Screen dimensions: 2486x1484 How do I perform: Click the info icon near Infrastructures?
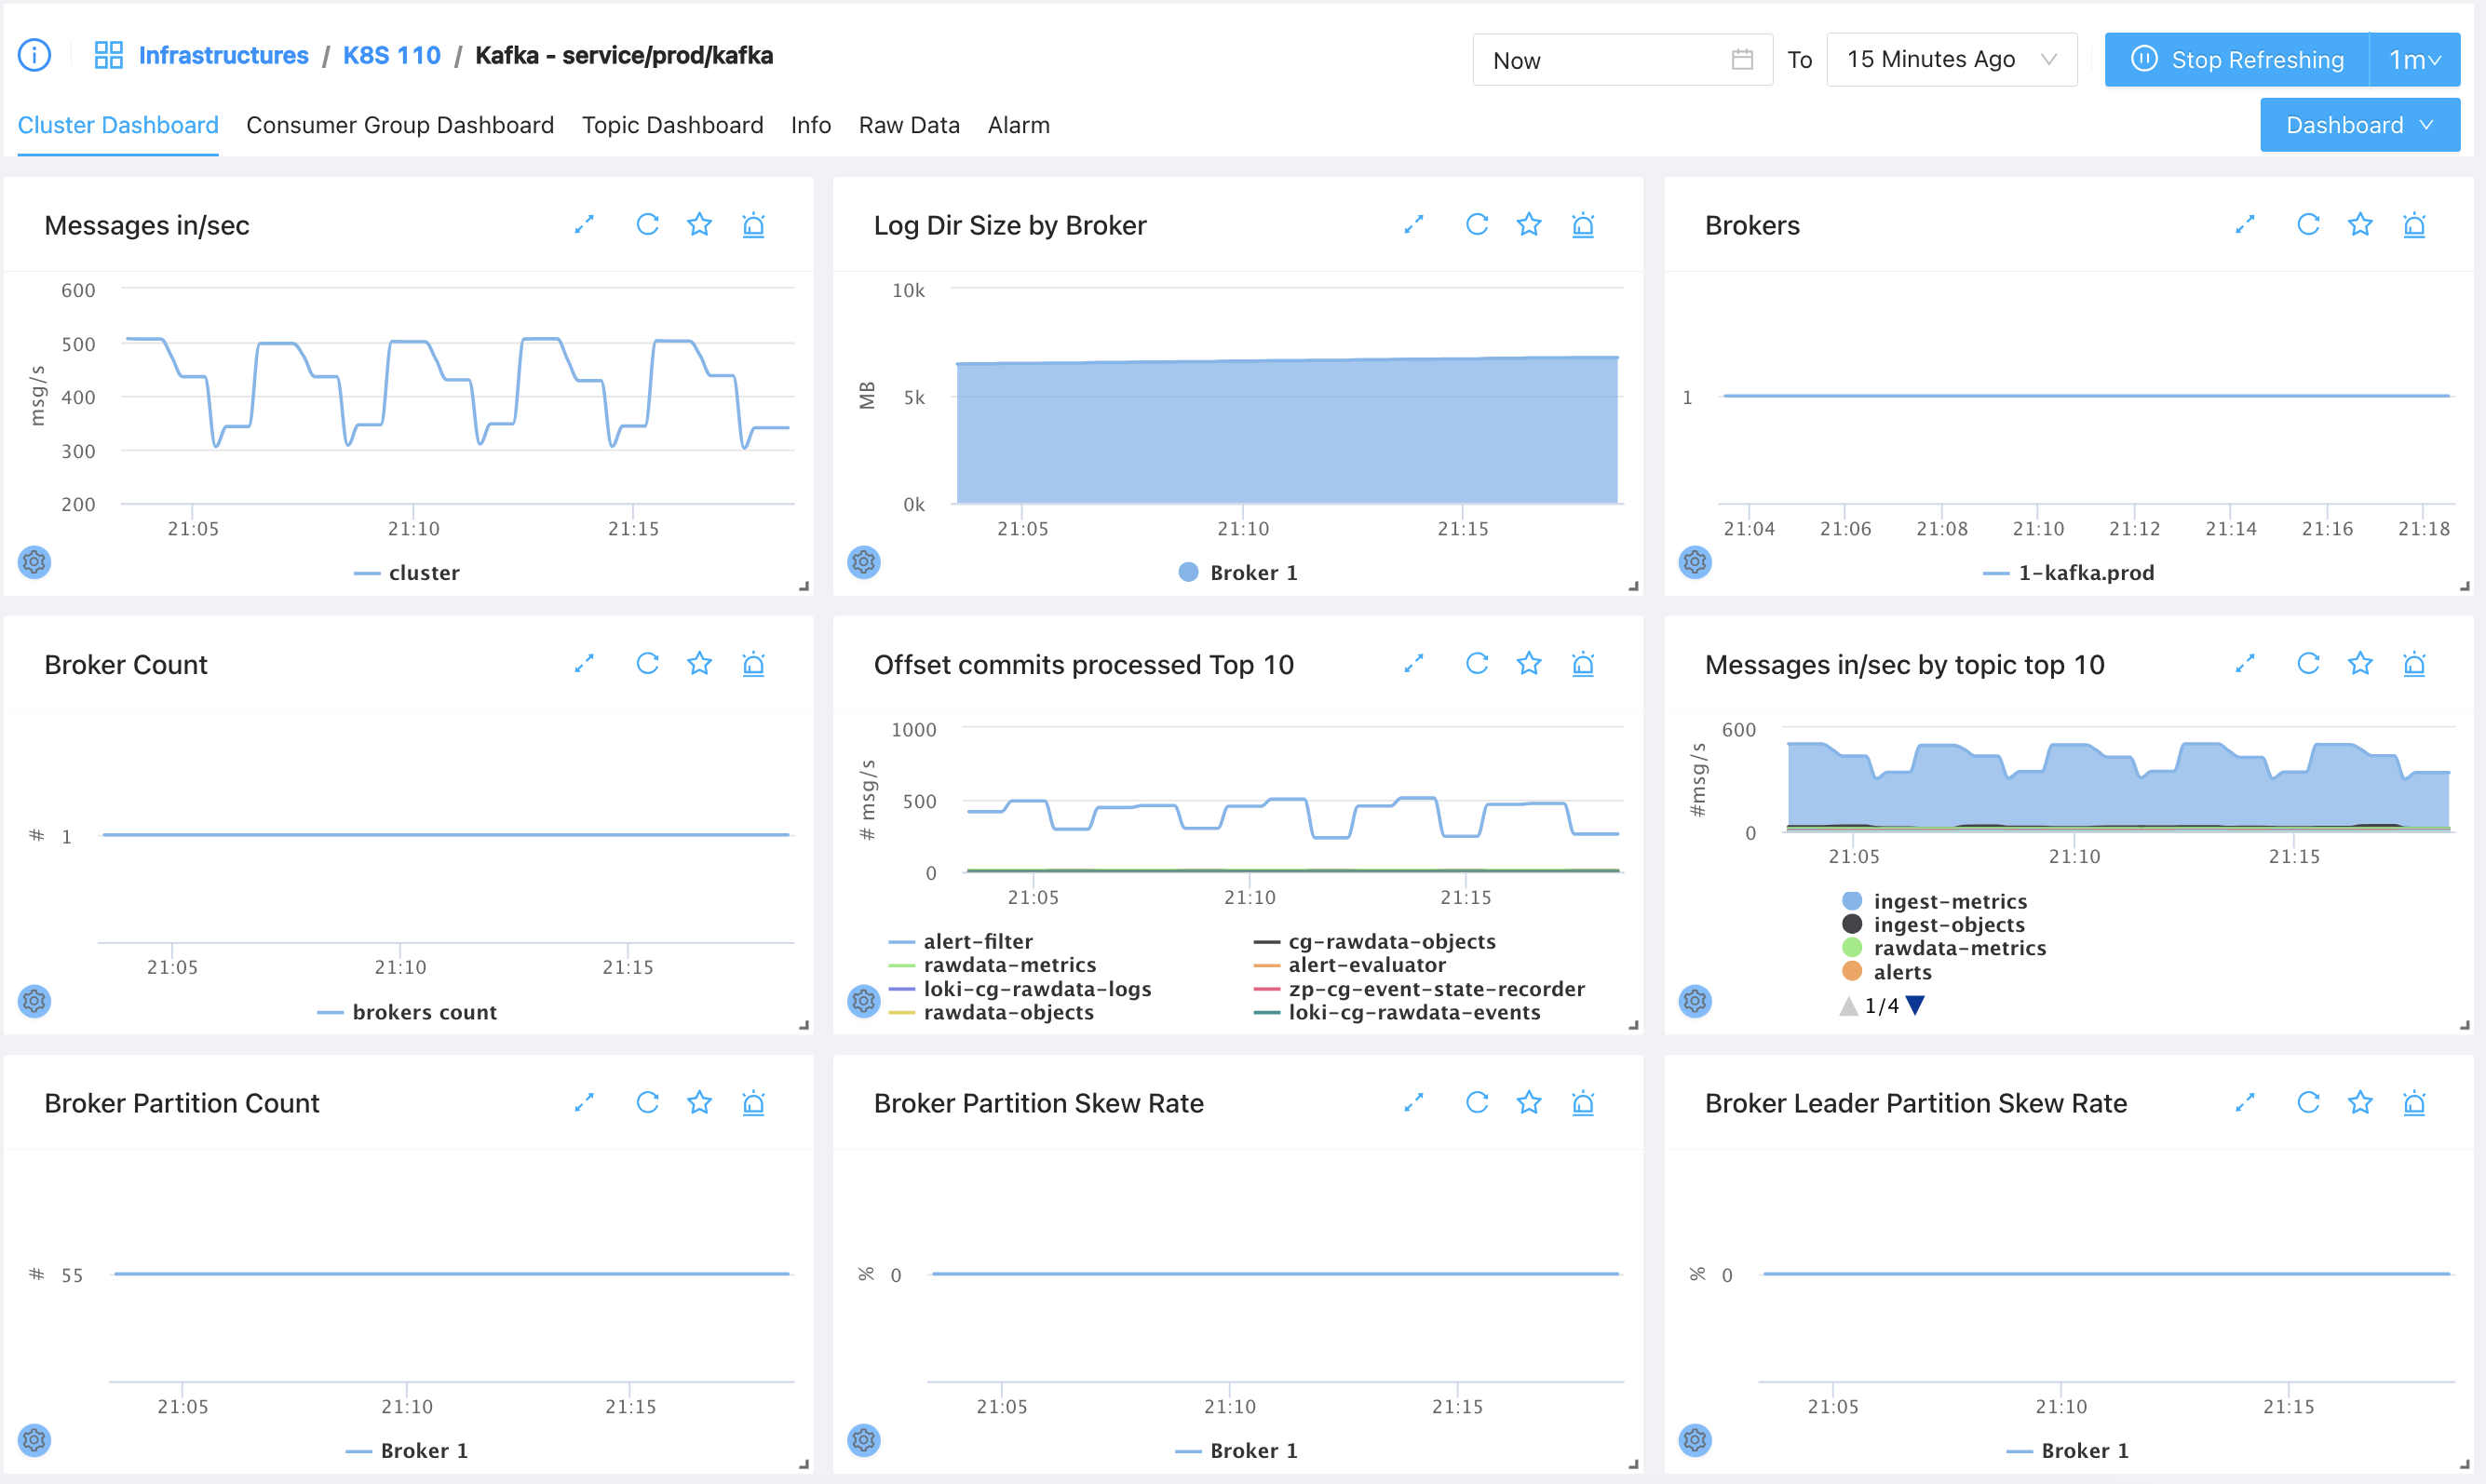(x=35, y=55)
